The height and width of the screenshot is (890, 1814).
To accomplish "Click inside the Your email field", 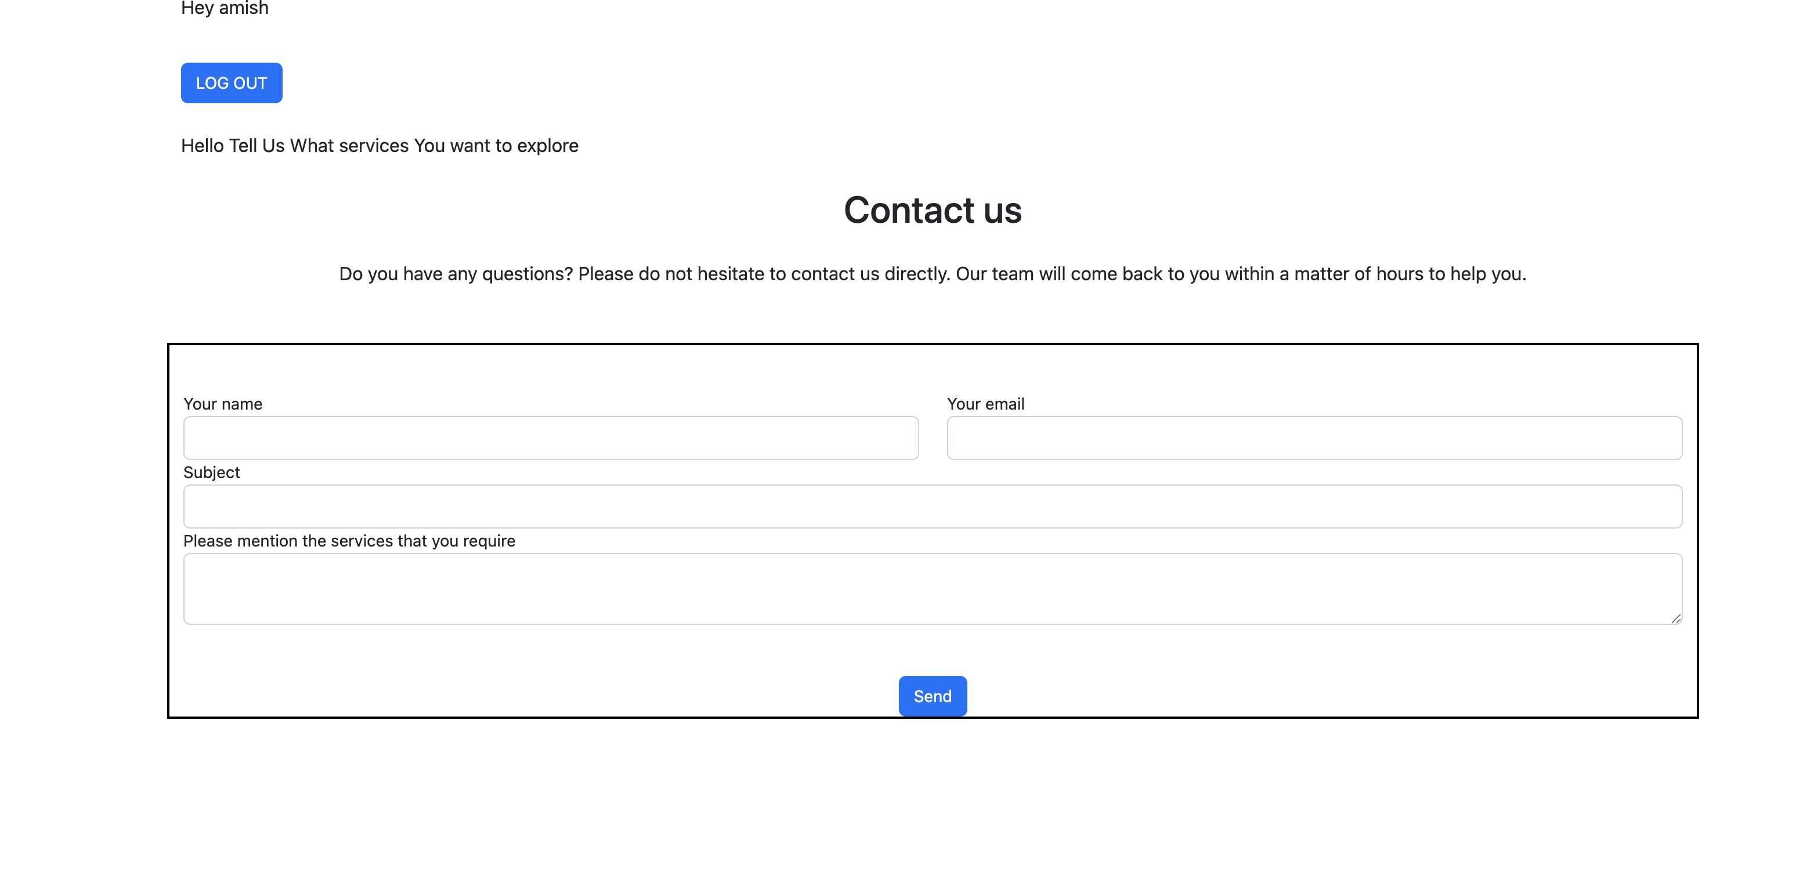I will (x=1313, y=438).
